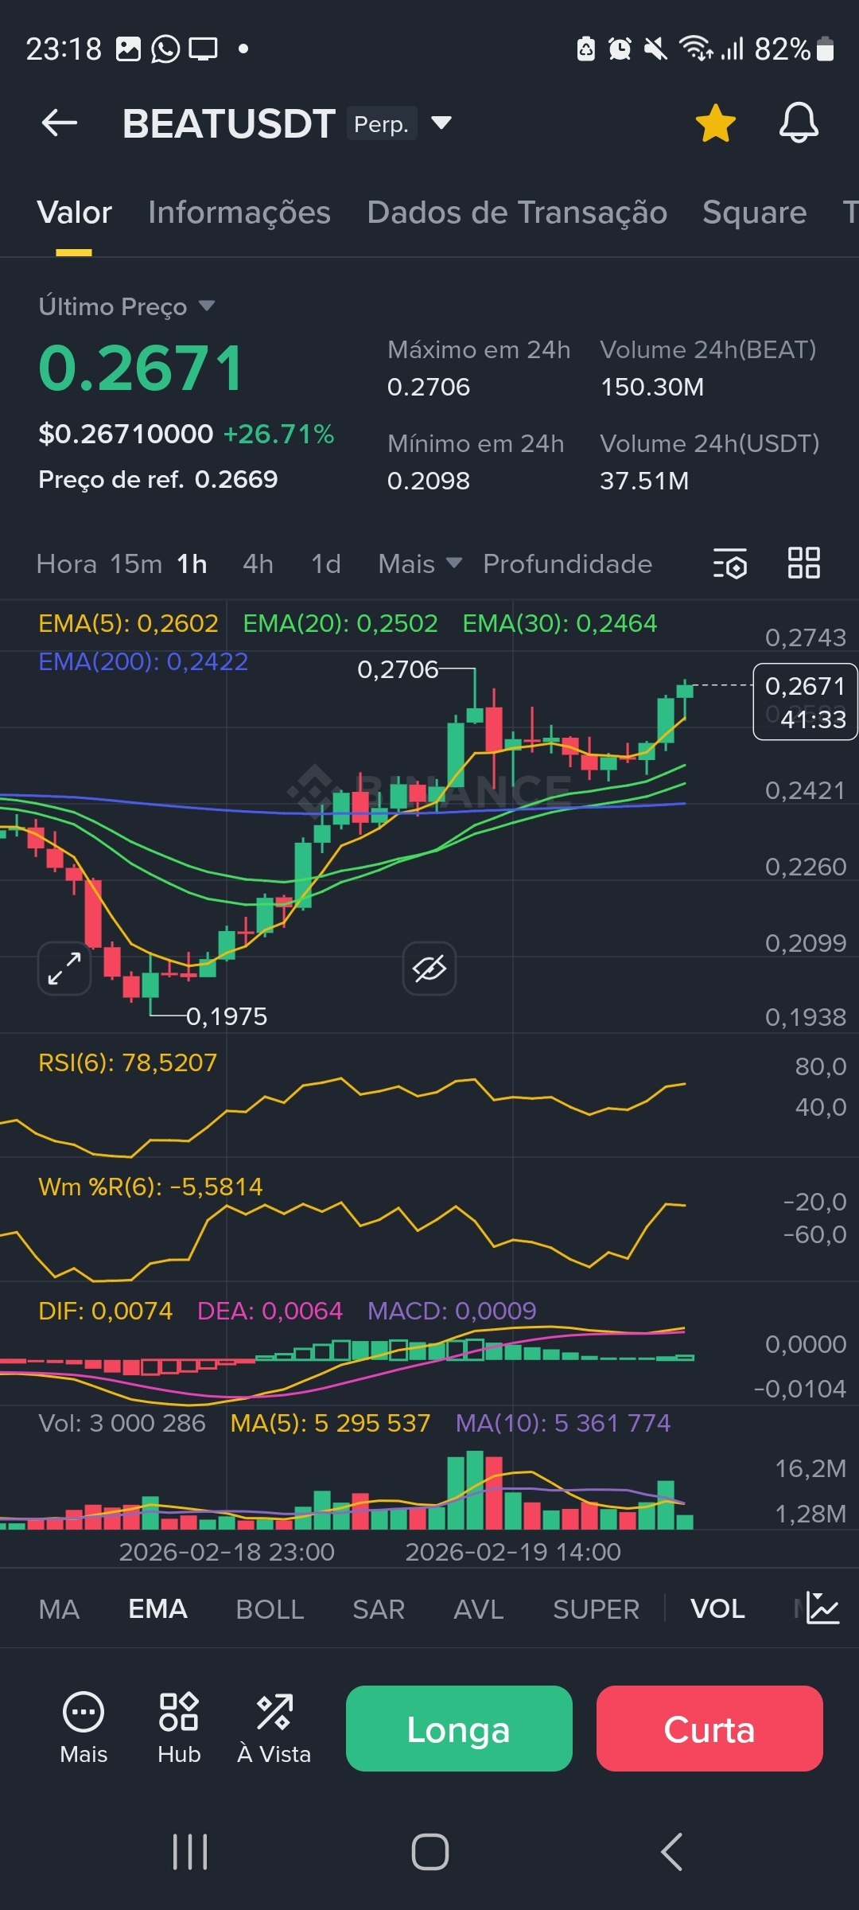Open the Perp. contract type badge
The image size is (859, 1910).
pyautogui.click(x=382, y=123)
